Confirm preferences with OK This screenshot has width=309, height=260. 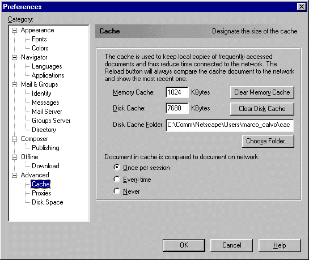point(184,245)
